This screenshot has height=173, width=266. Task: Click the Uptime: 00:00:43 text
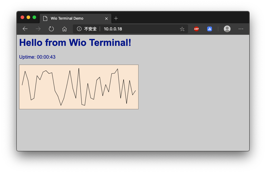(x=37, y=57)
